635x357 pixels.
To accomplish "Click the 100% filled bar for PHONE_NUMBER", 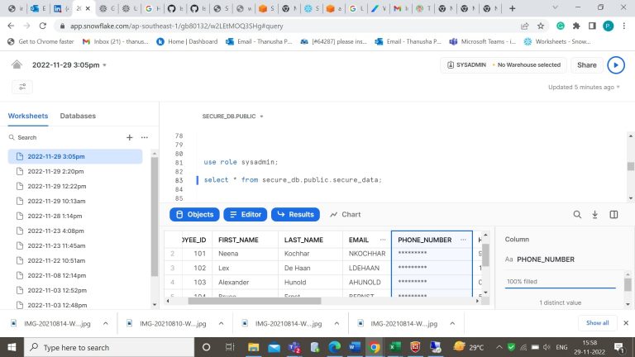I will pos(560,282).
